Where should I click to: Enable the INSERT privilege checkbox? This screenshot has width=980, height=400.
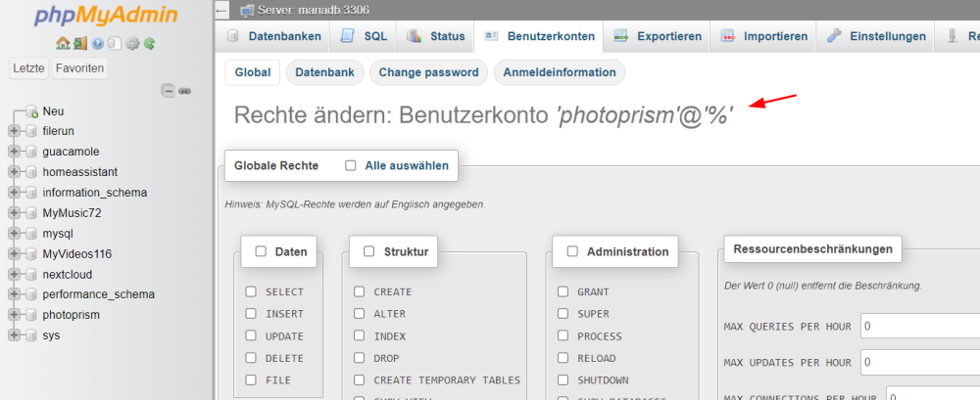(251, 313)
